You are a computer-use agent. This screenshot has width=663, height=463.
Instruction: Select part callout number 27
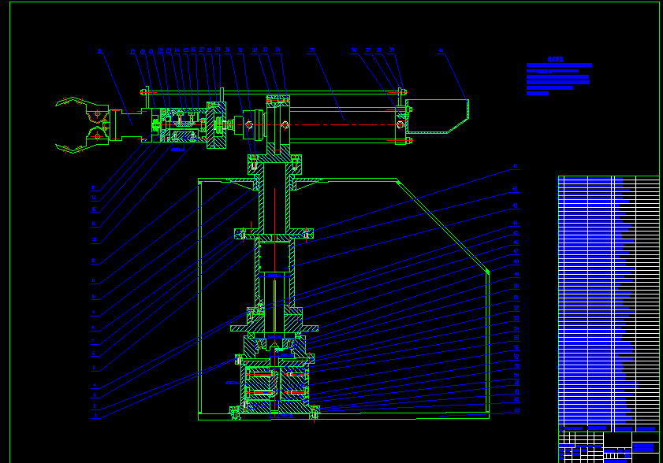202,50
